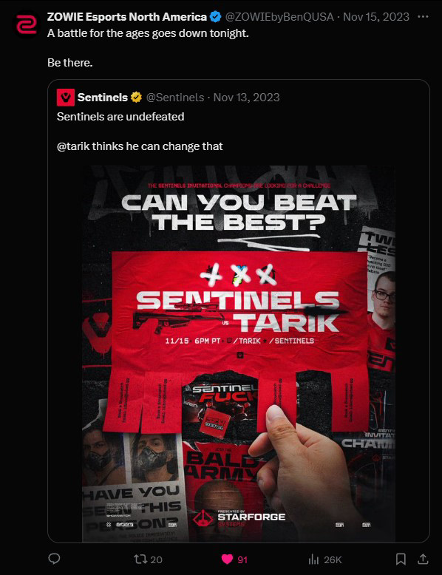
Task: Bookmark this post
Action: (401, 559)
